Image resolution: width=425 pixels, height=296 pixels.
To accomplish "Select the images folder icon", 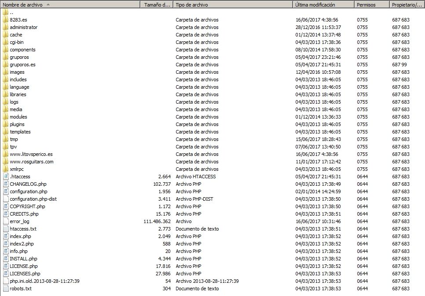I will pos(5,72).
